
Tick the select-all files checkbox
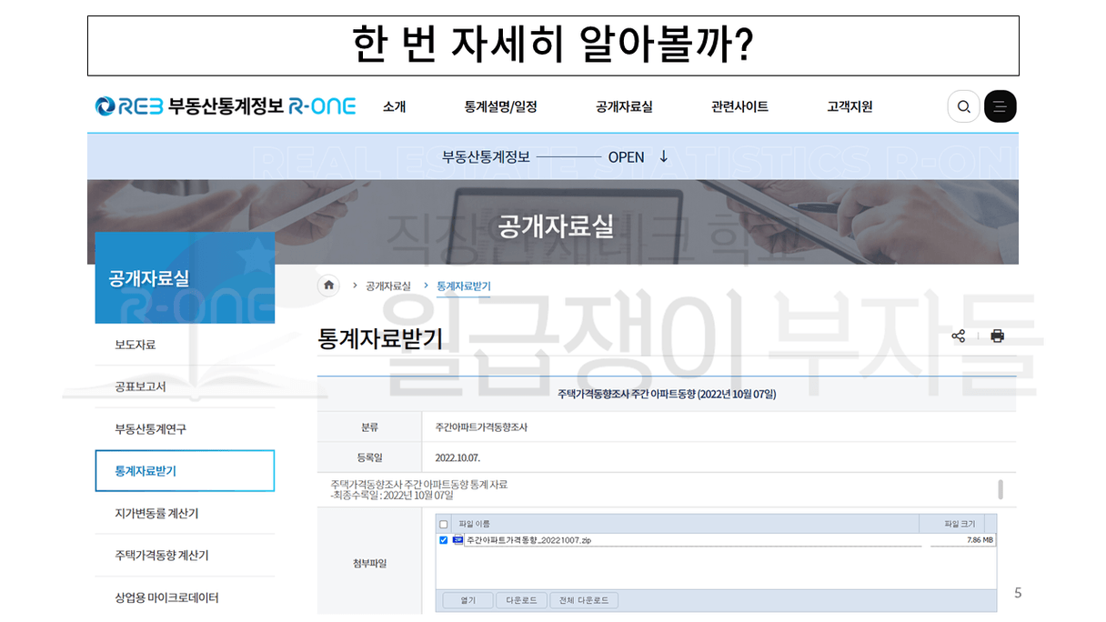pos(444,524)
